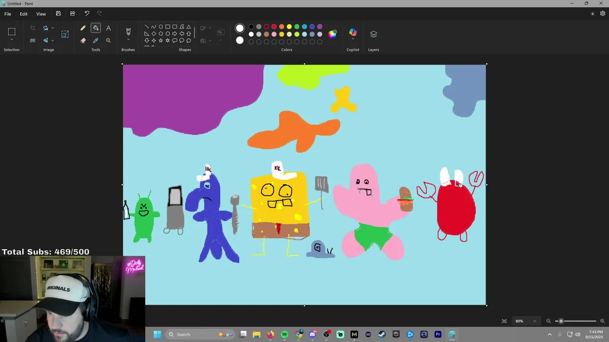The height and width of the screenshot is (342, 609).
Task: Choose the Triangle shape
Action: 189,27
